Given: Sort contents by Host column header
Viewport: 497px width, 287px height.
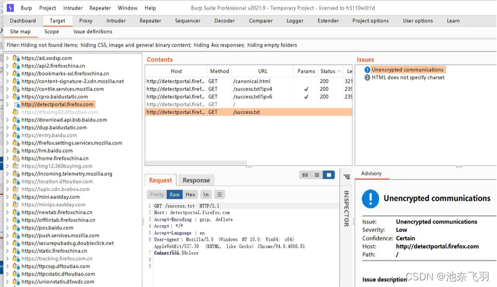Looking at the screenshot, I should pos(176,71).
